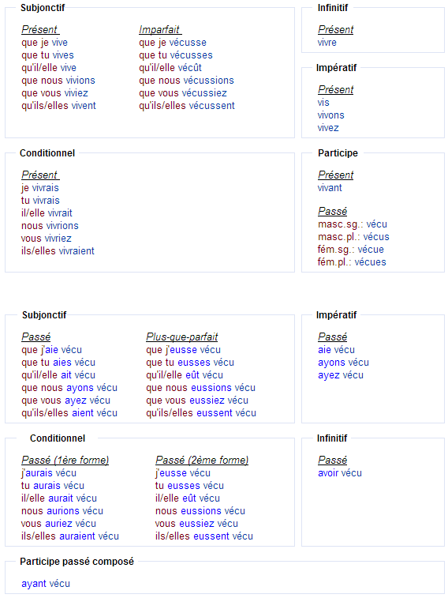This screenshot has height=598, width=448.
Task: Click conditional form "ils/elles vivraient"
Action: 58,251
